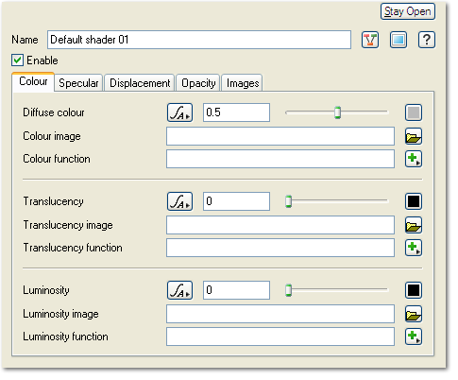Image resolution: width=458 pixels, height=380 pixels.
Task: Switch to the Displacement tab
Action: [140, 83]
